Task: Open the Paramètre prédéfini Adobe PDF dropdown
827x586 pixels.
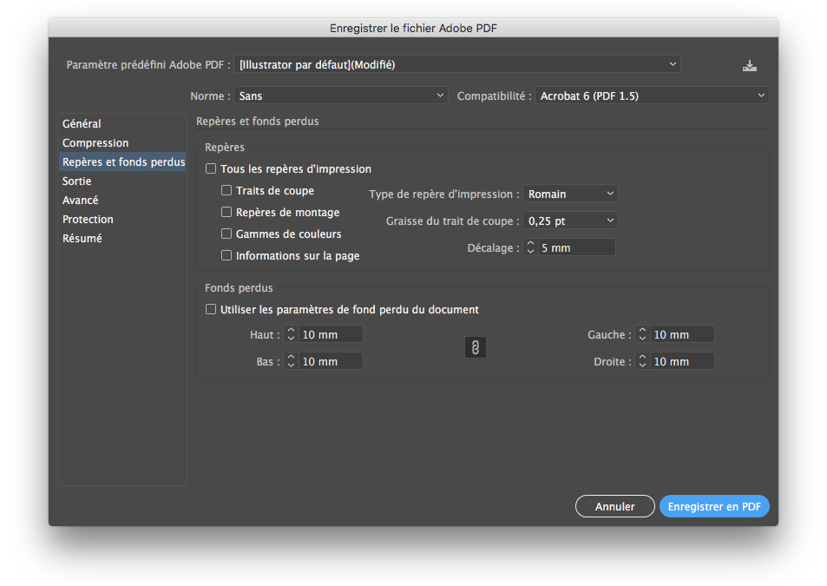Action: tap(457, 64)
